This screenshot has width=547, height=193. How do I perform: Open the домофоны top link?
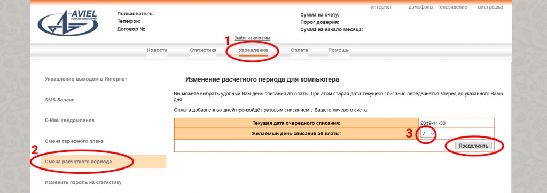pos(421,7)
